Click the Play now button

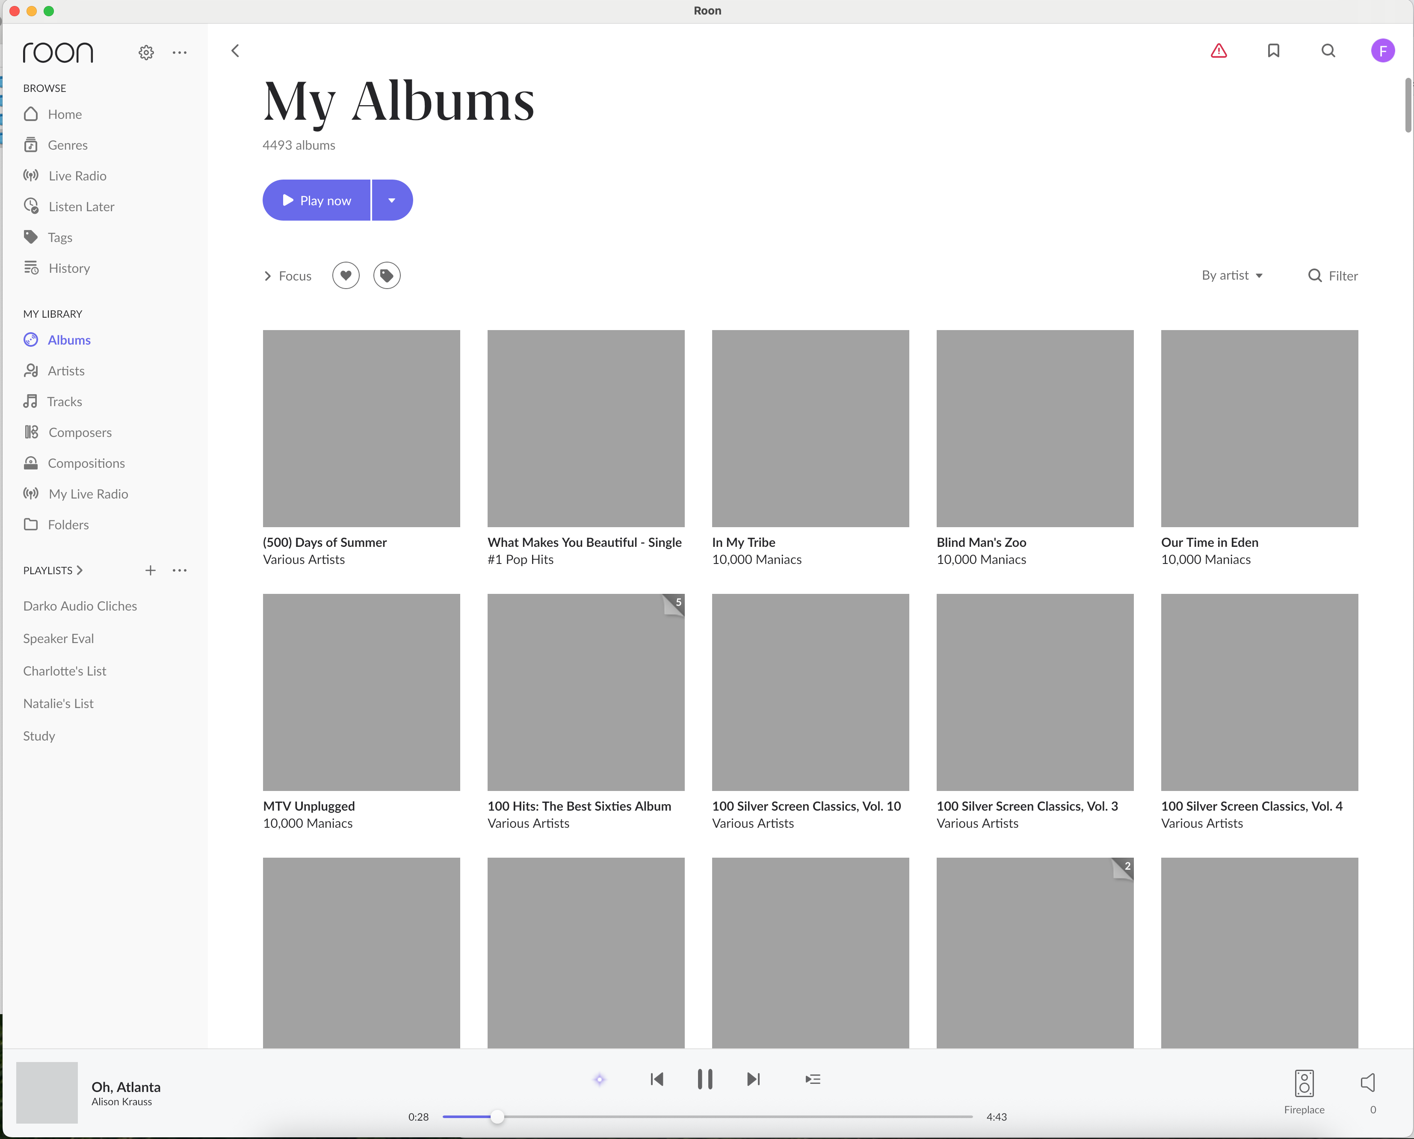(x=317, y=200)
